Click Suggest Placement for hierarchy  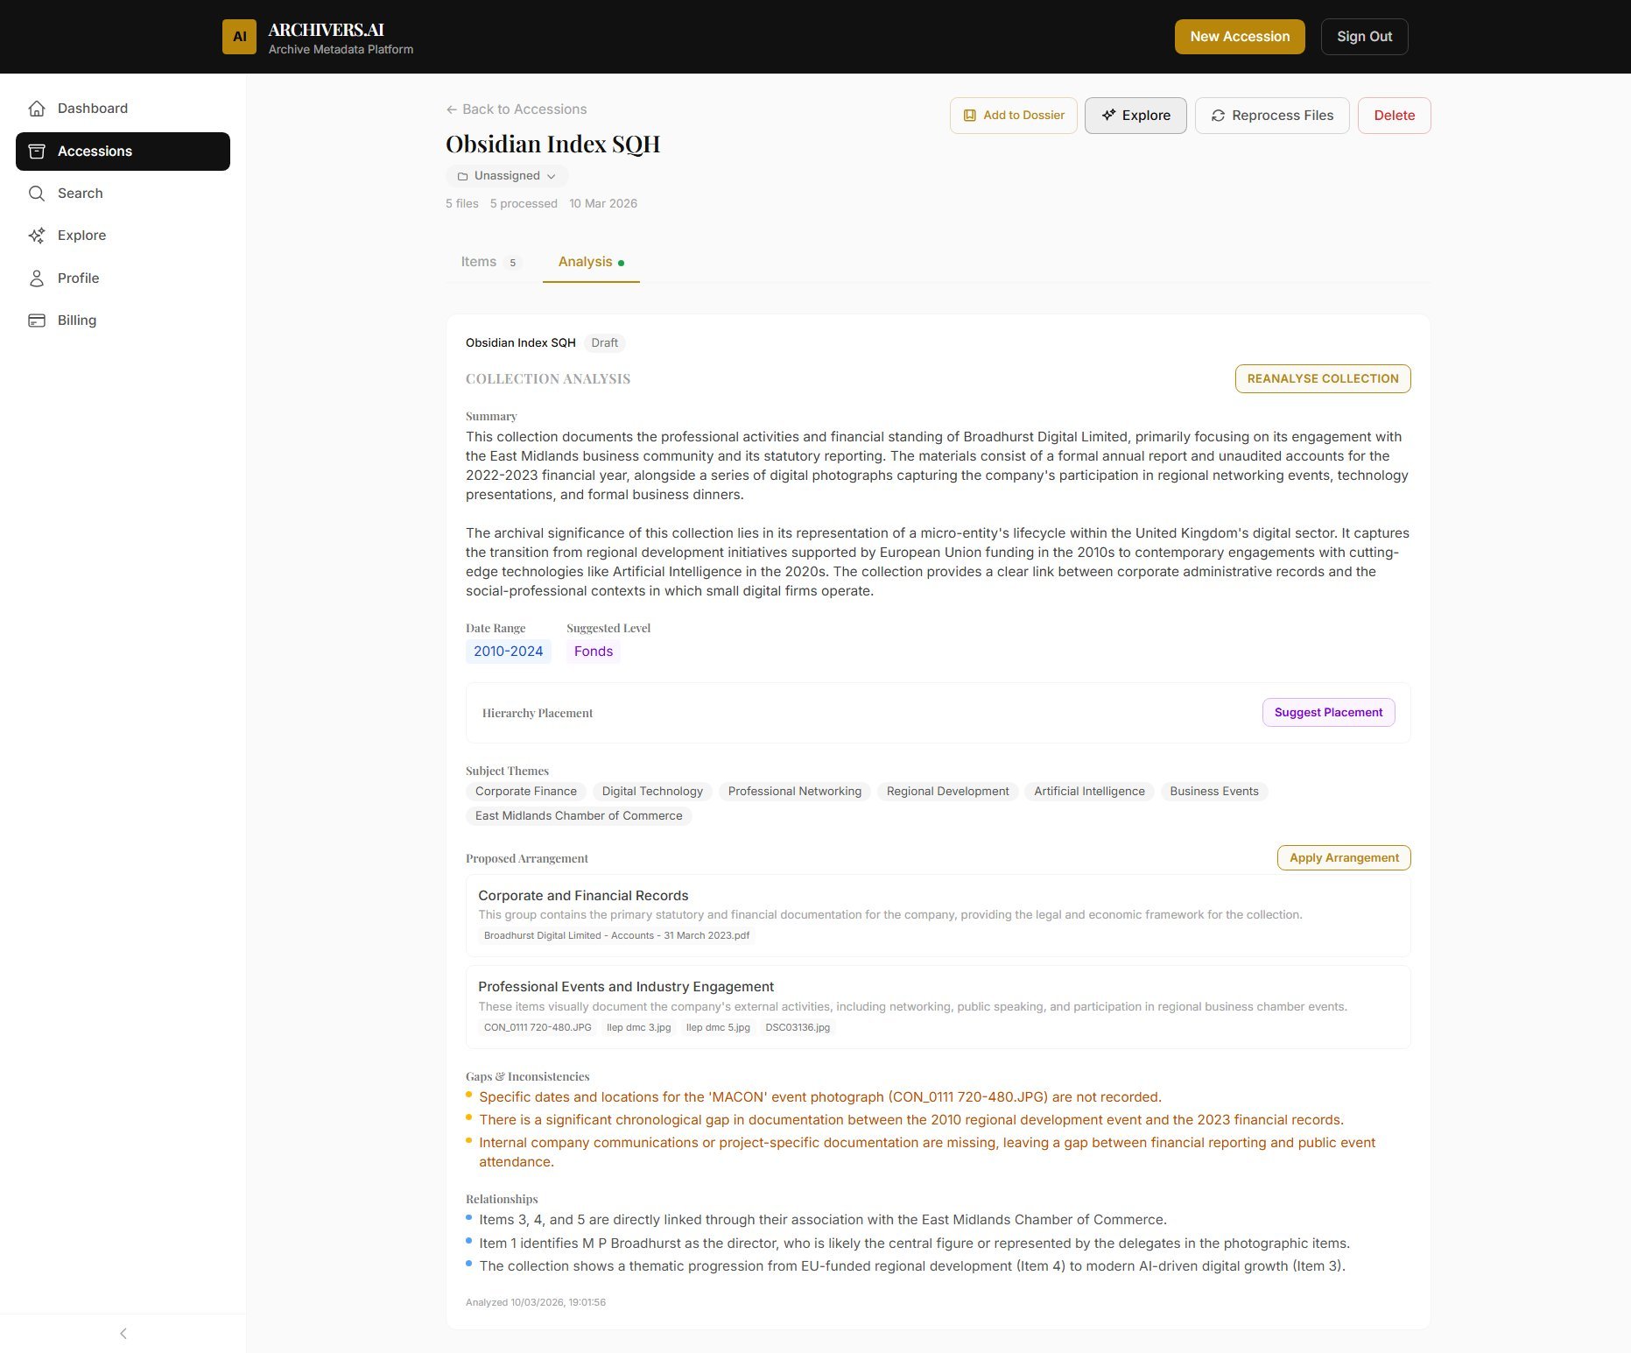click(1327, 712)
